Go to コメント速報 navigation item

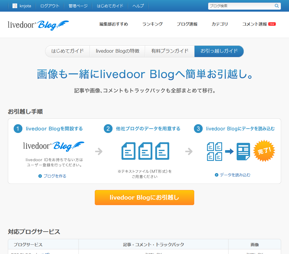254,24
